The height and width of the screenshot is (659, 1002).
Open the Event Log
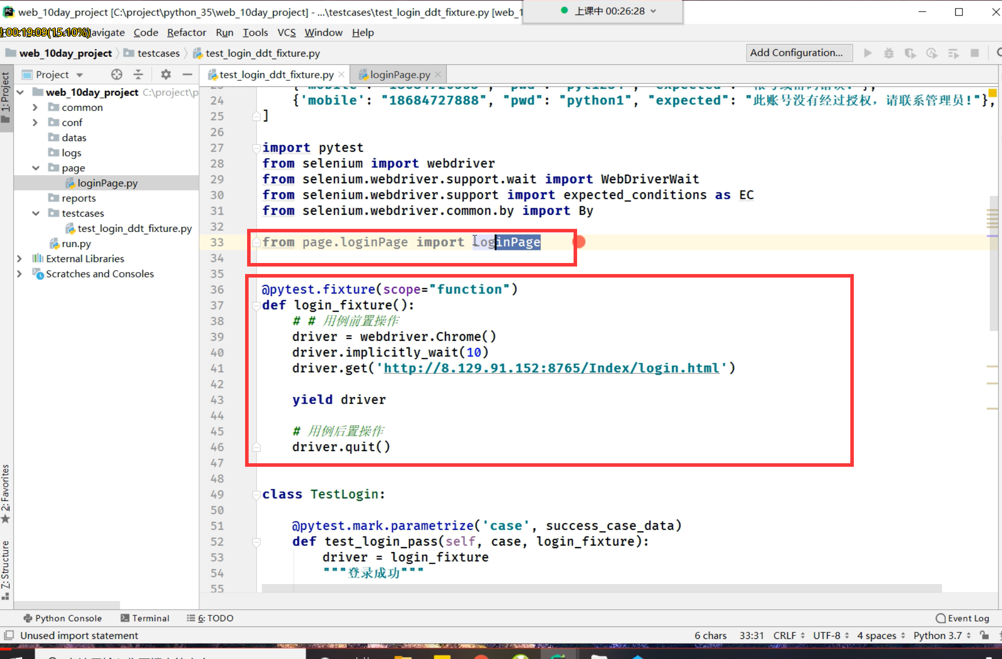[x=962, y=618]
